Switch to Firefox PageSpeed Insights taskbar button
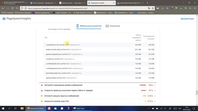This screenshot has height=111, width=198. (x=36, y=108)
